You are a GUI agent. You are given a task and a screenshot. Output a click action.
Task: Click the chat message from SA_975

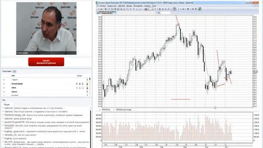(47, 143)
